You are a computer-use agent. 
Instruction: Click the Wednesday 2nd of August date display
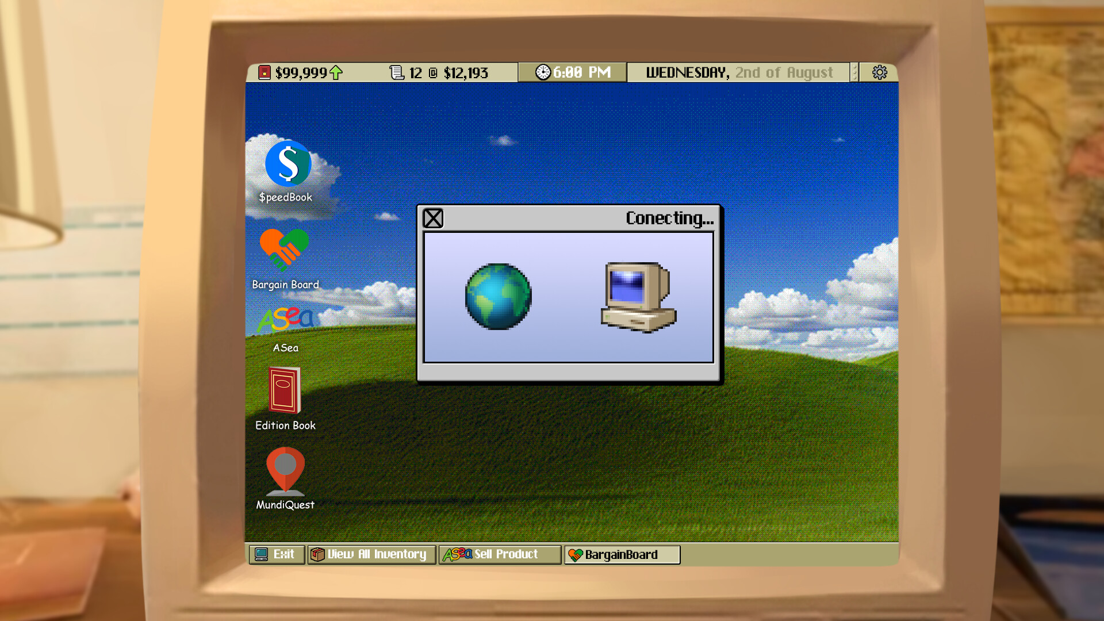[x=739, y=72]
